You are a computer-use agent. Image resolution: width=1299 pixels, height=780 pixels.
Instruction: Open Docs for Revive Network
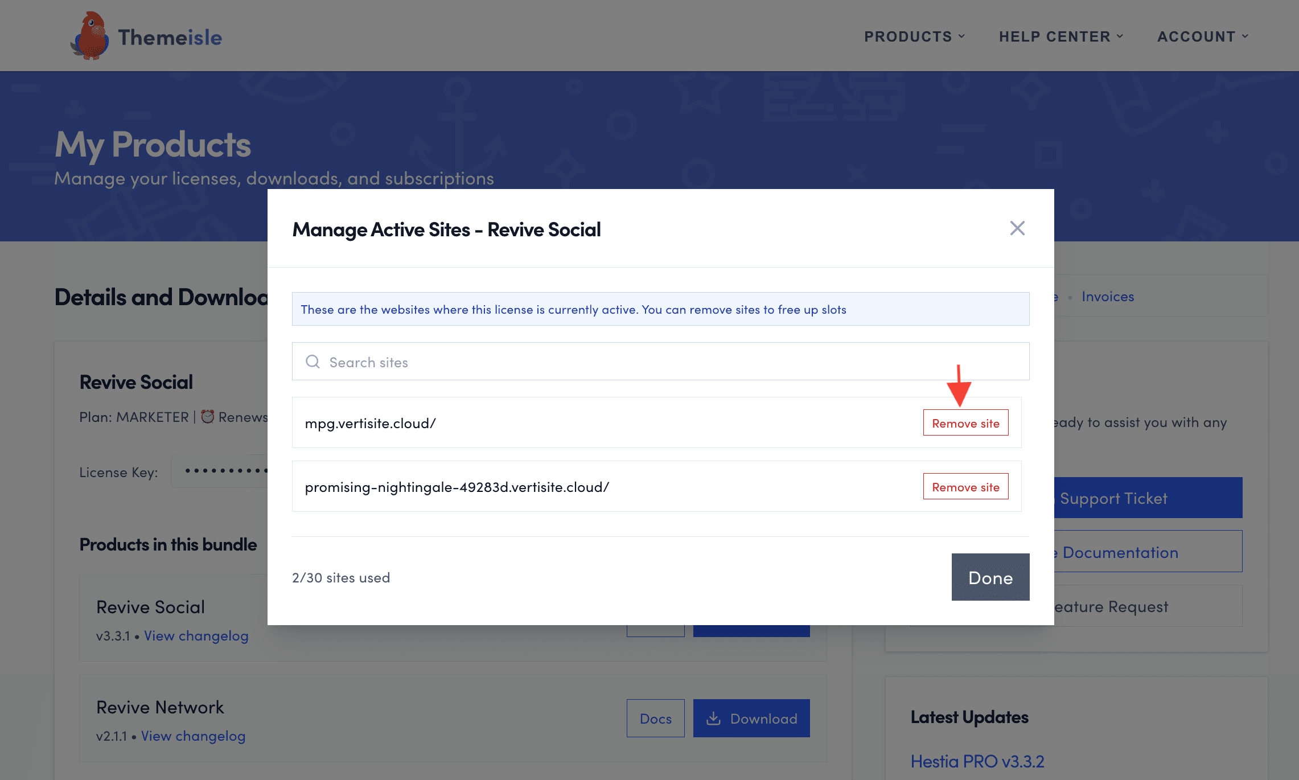pyautogui.click(x=655, y=718)
